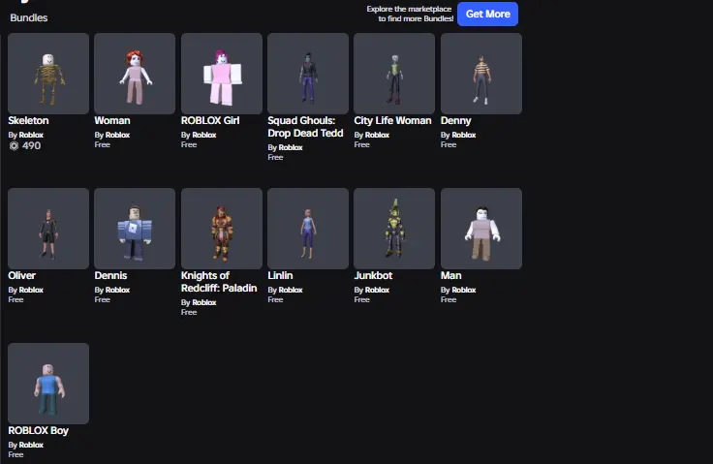Open Roblox creator link under Denny
Viewport: 713px width, 464px height.
(x=463, y=135)
